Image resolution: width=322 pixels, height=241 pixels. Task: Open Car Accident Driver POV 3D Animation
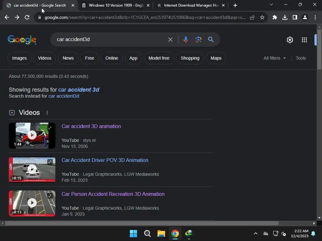(105, 160)
